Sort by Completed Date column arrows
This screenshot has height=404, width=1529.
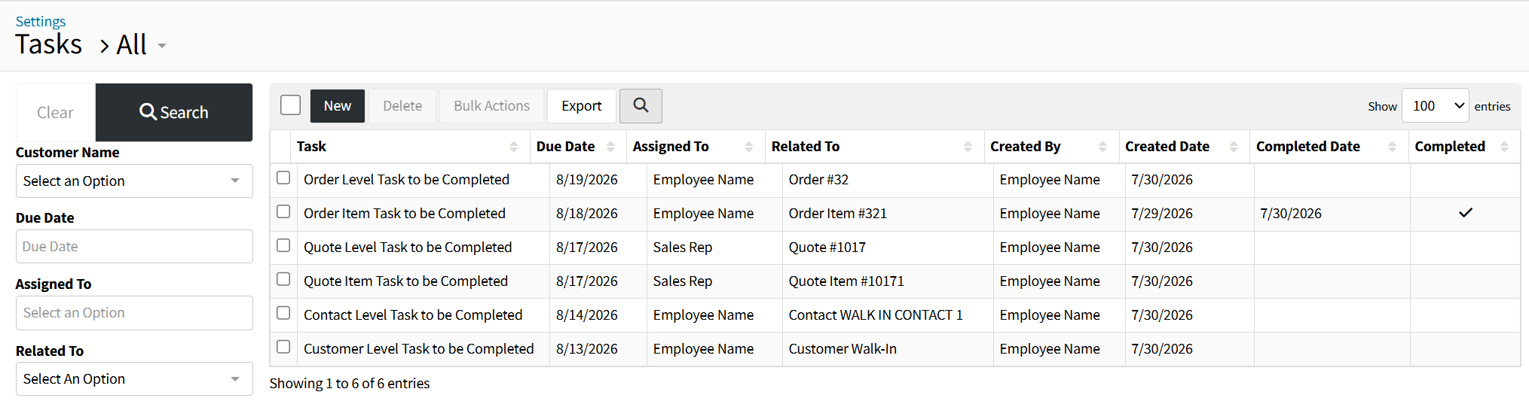(1392, 147)
